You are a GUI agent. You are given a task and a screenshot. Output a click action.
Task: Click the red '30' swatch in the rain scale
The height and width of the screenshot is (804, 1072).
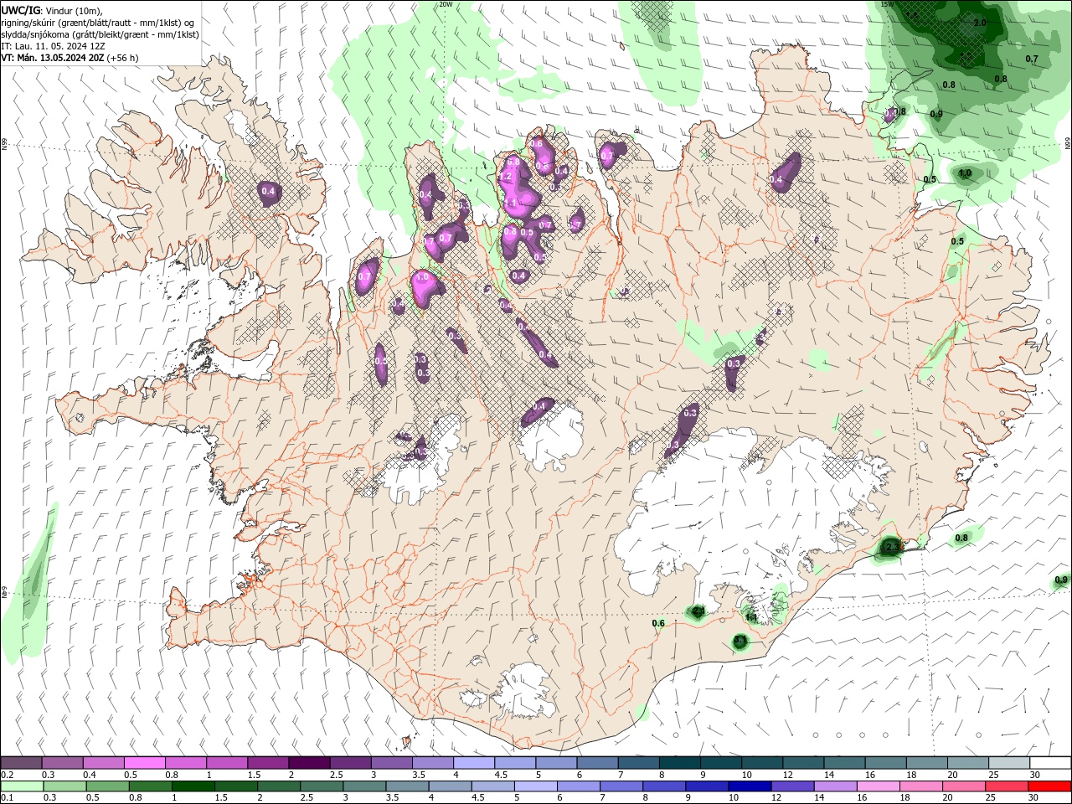[1049, 786]
